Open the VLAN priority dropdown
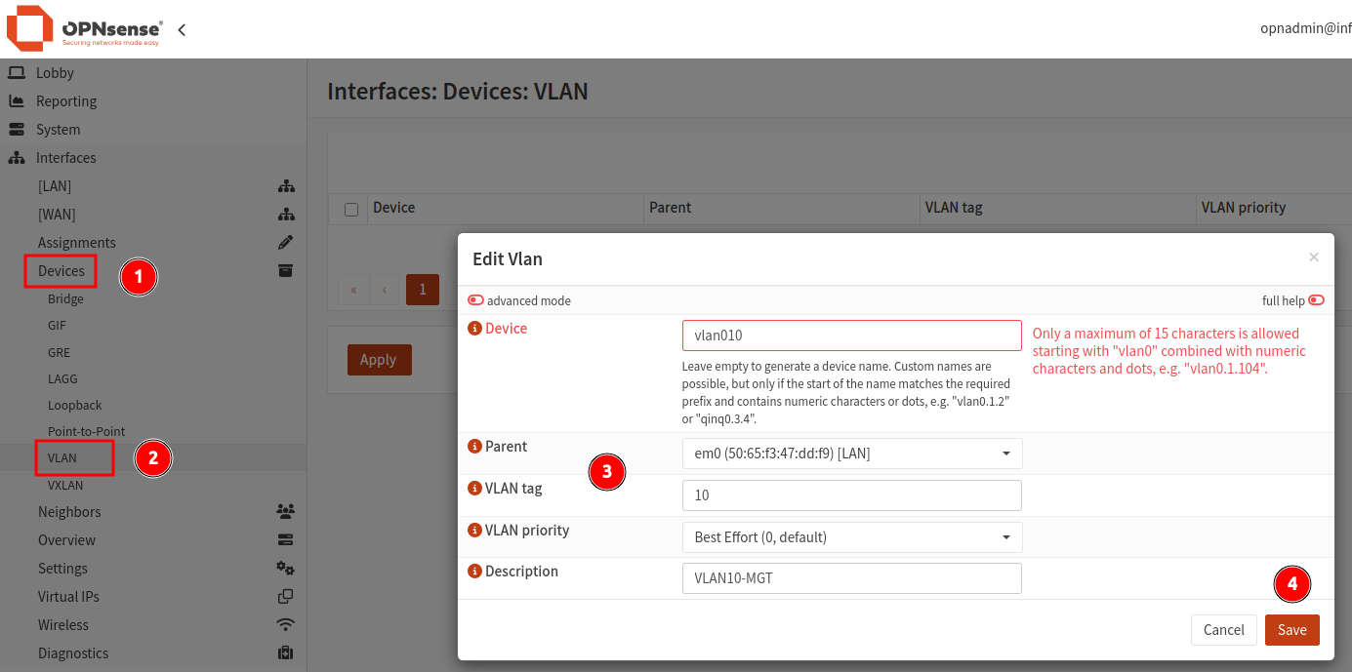 (x=851, y=536)
